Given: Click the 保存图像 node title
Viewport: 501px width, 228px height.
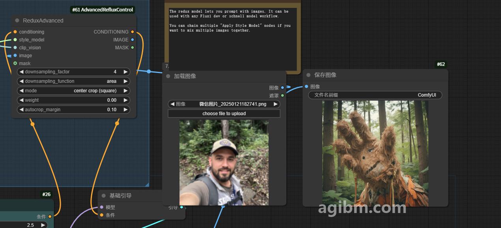Looking at the screenshot, I should (x=325, y=75).
